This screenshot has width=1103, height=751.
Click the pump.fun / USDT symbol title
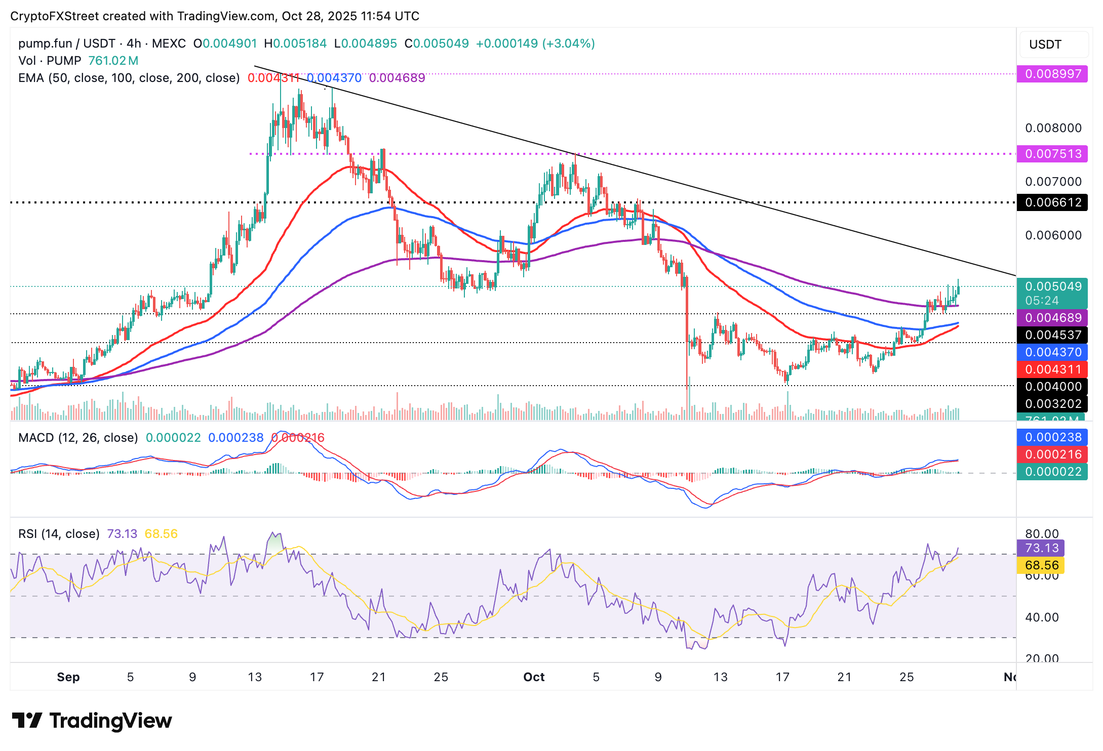tap(66, 44)
